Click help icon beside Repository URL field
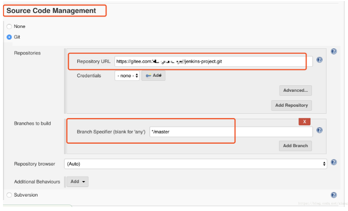The image size is (348, 211). tap(319, 60)
